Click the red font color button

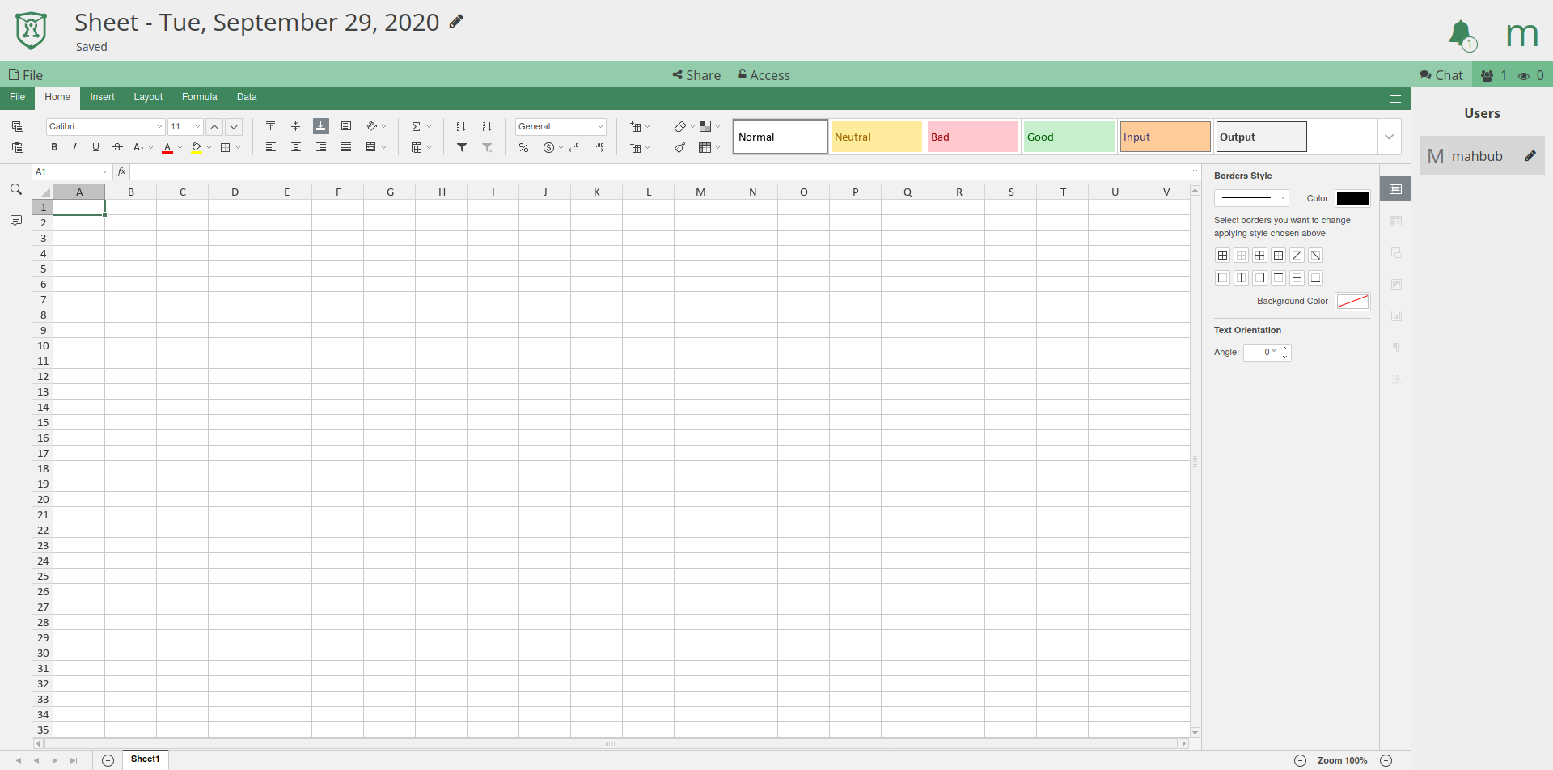[167, 148]
